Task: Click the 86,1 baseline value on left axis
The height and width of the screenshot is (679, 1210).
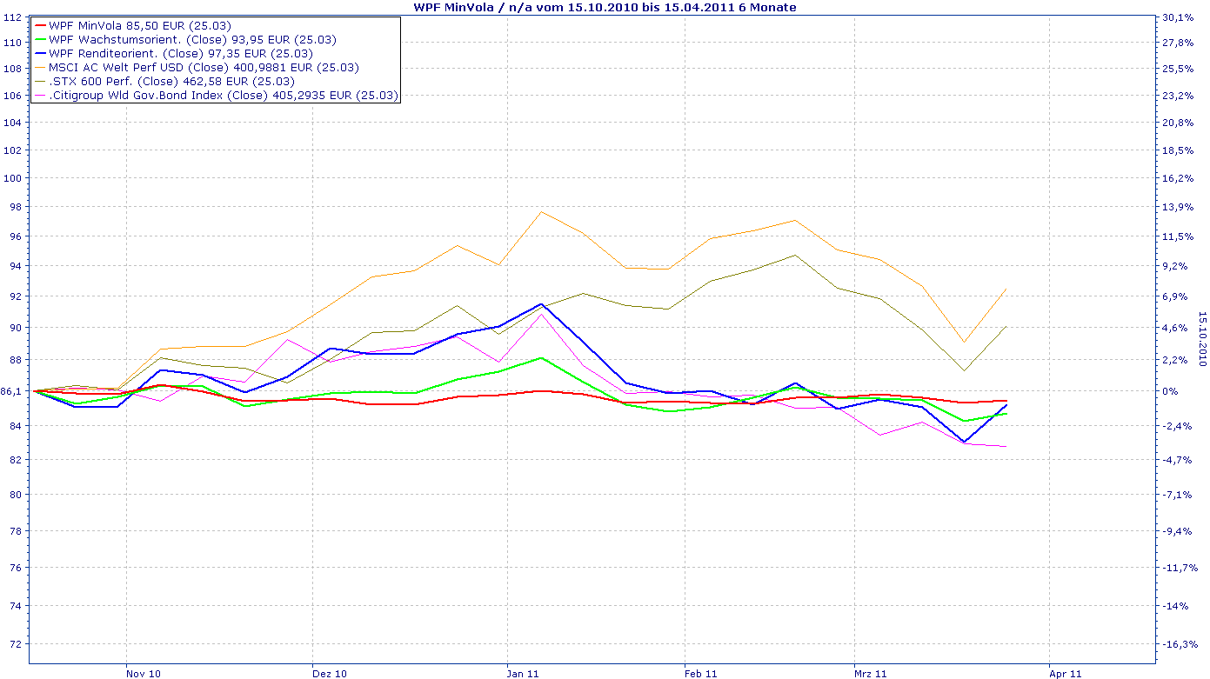Action: point(13,392)
